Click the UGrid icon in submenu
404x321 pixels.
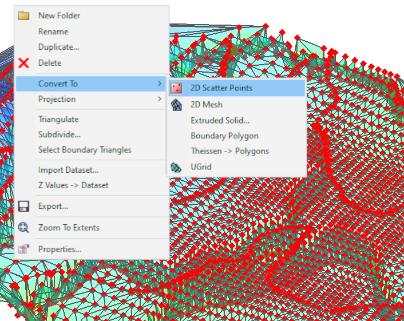pyautogui.click(x=177, y=168)
